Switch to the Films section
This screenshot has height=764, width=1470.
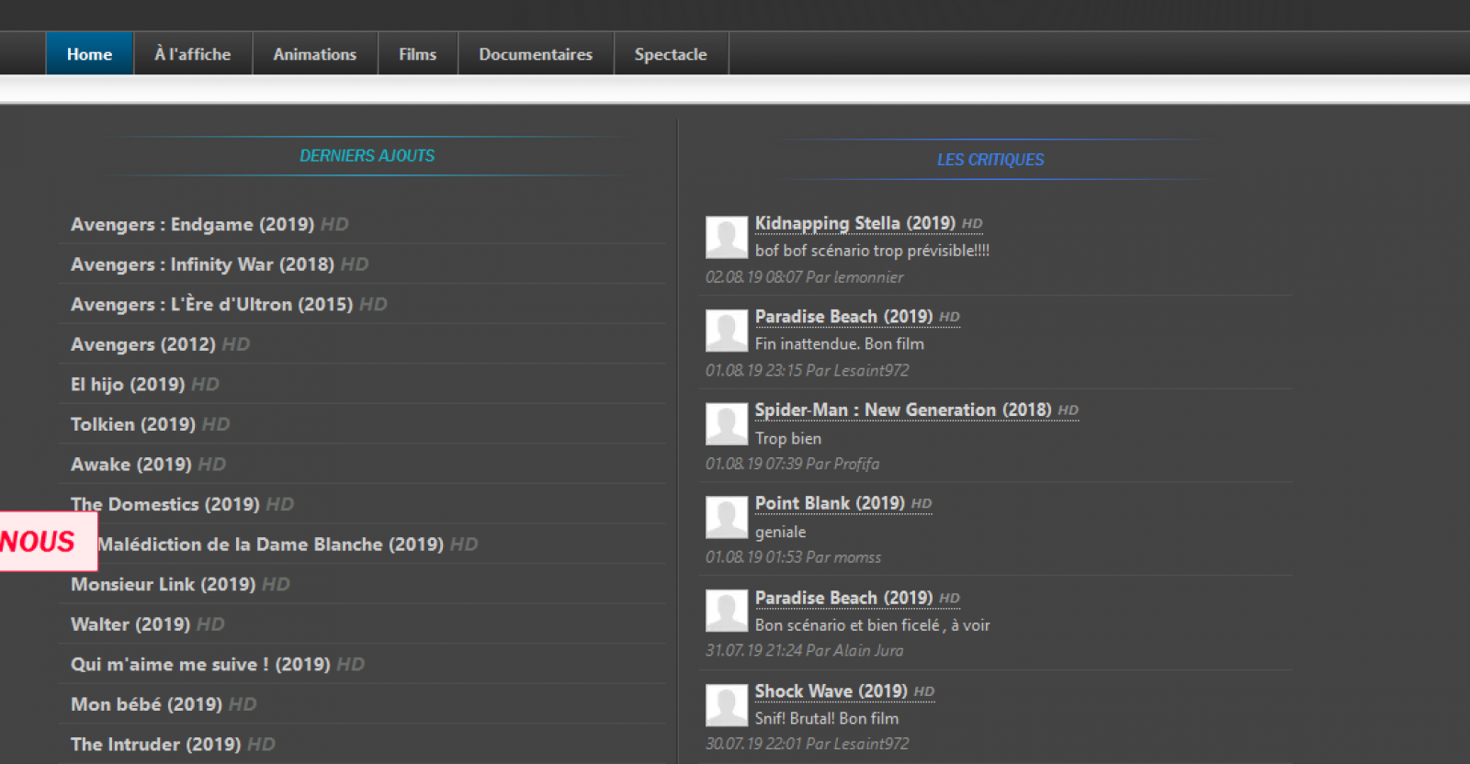(x=417, y=54)
